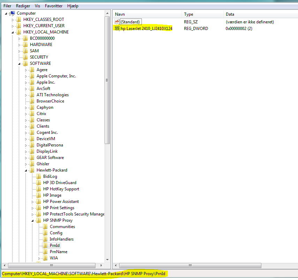Collapse the Computer root node

coord(6,14)
